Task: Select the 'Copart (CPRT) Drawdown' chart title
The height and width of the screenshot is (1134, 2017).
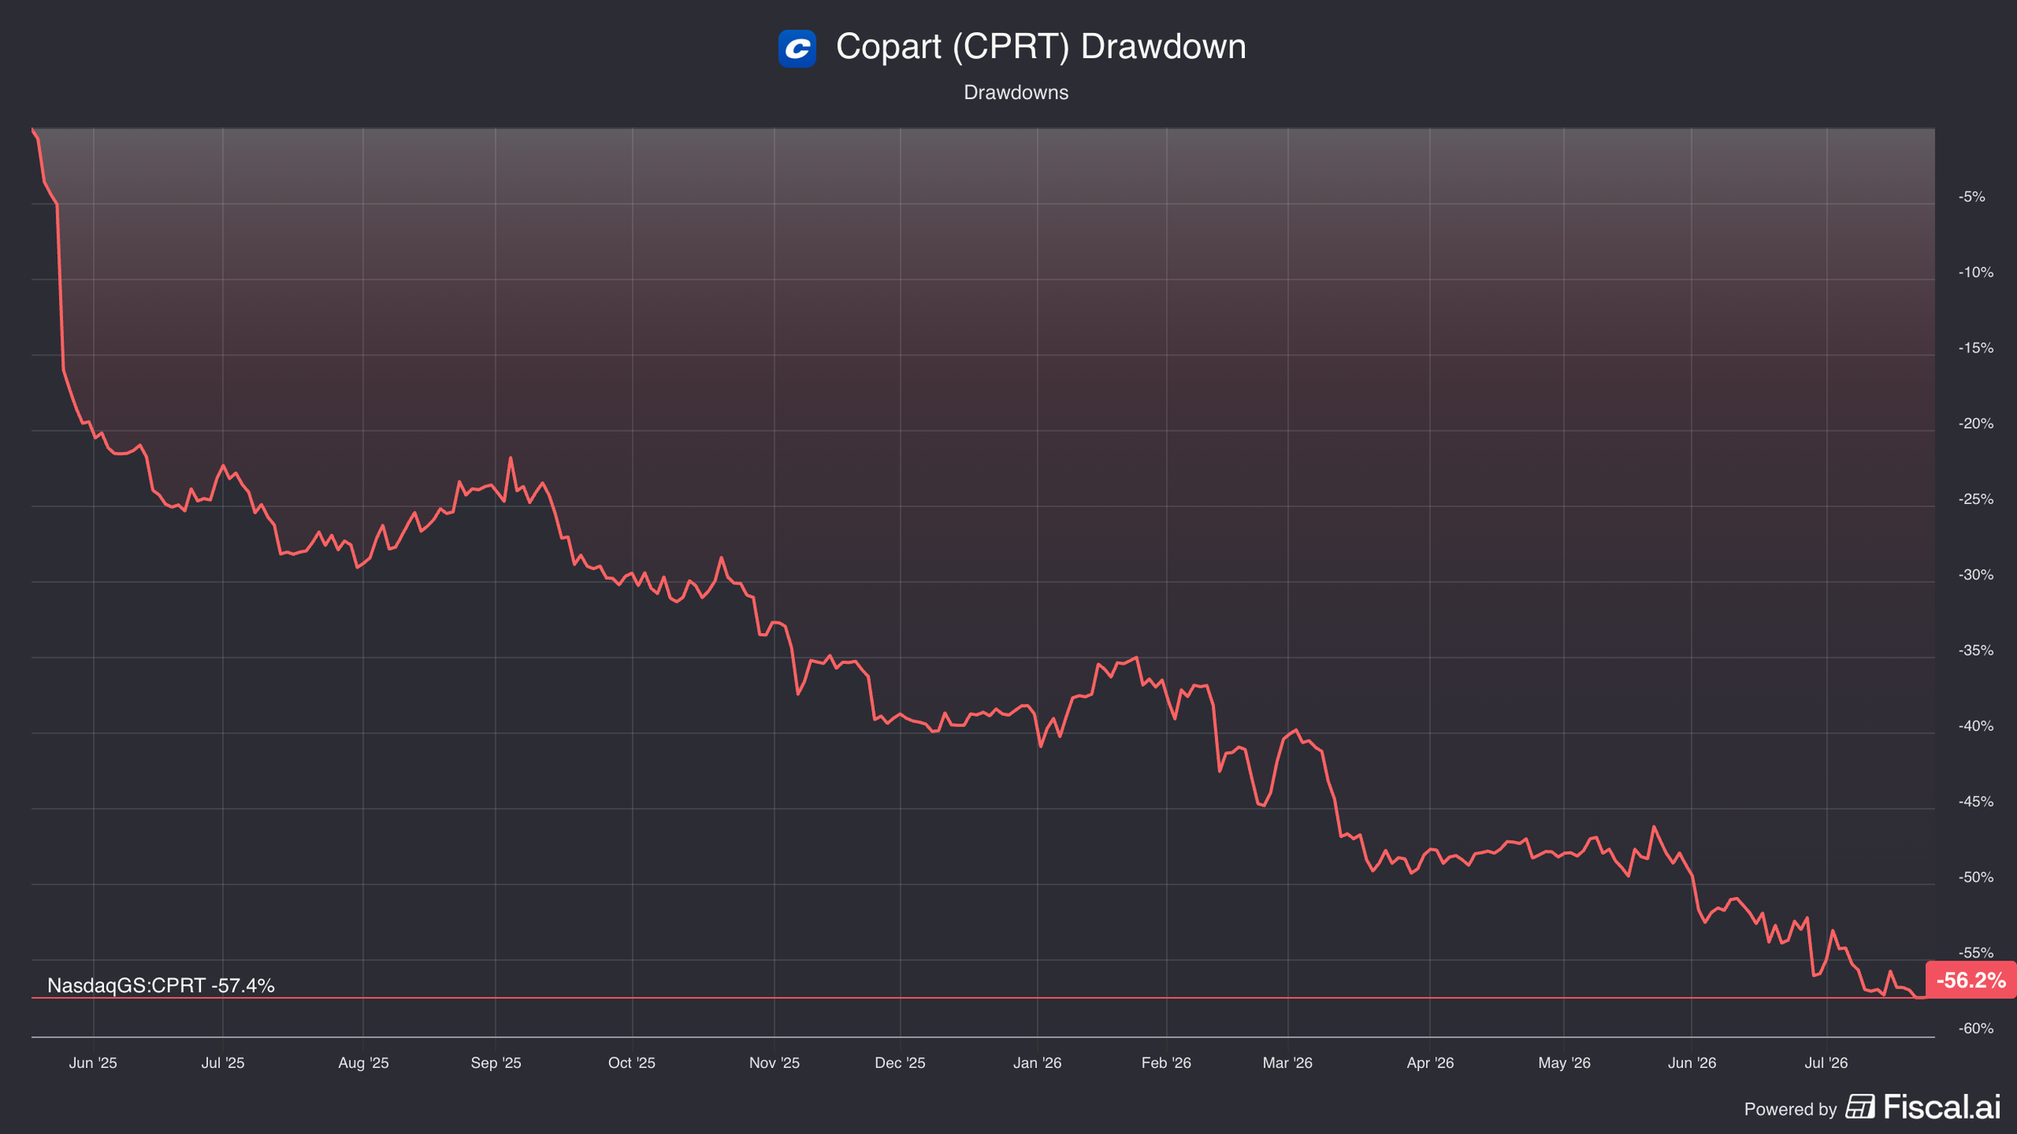Action: pyautogui.click(x=1041, y=47)
